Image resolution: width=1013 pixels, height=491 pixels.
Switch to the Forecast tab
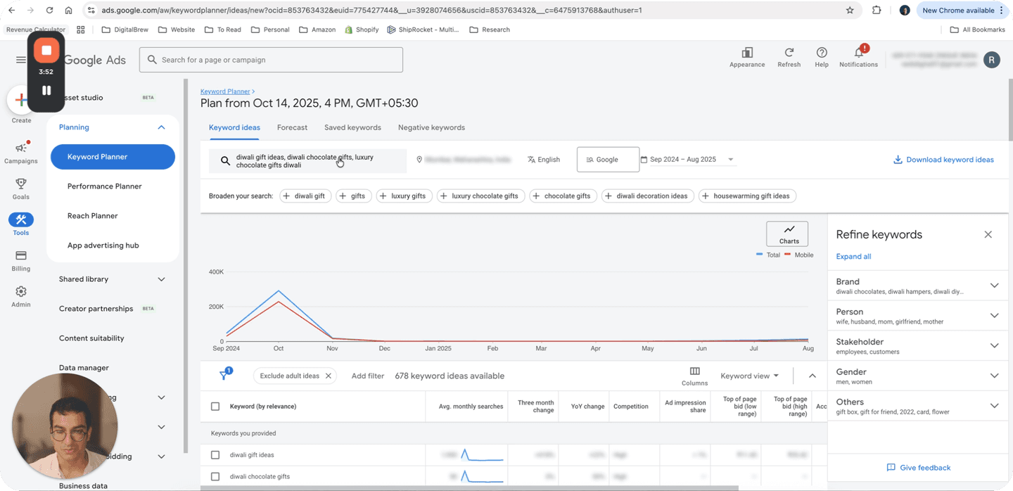pos(292,127)
